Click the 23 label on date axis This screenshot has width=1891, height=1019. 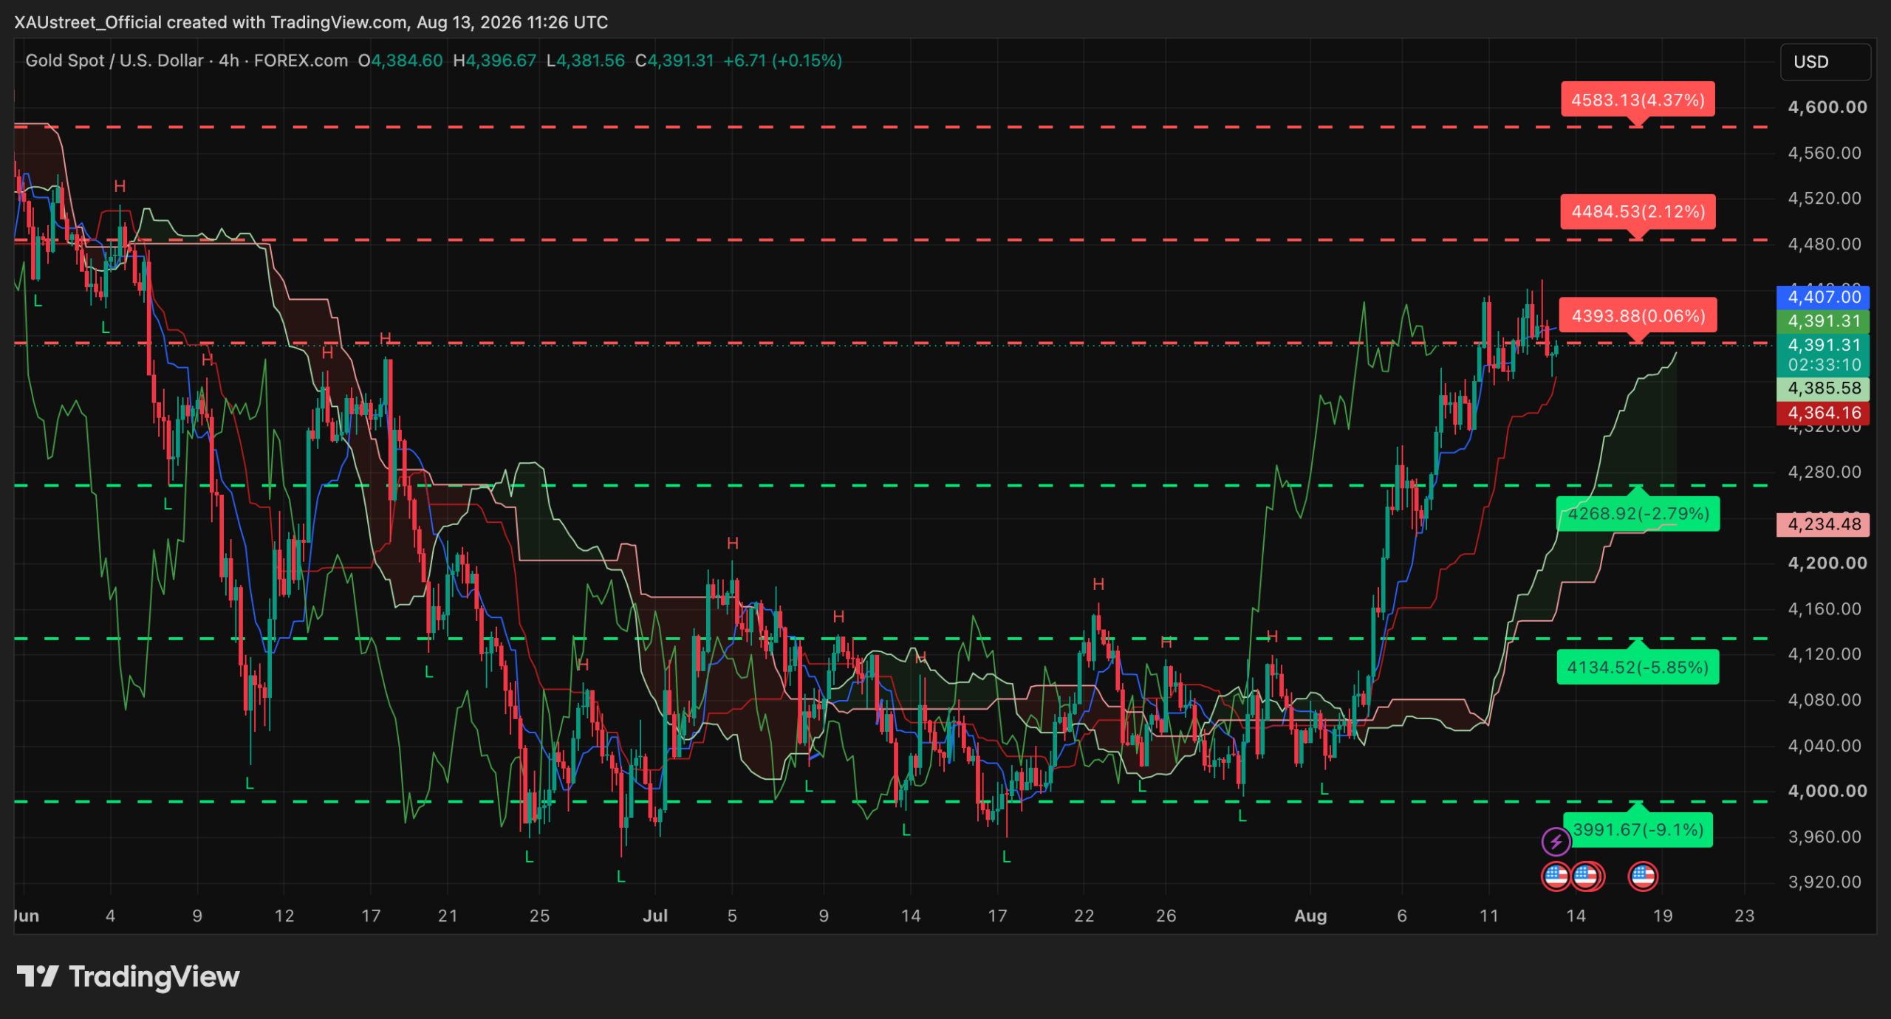coord(1744,916)
